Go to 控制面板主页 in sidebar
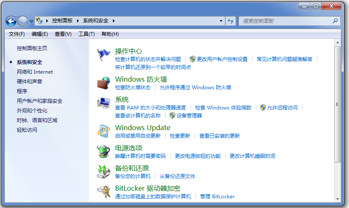The height and width of the screenshot is (208, 349). click(x=32, y=48)
